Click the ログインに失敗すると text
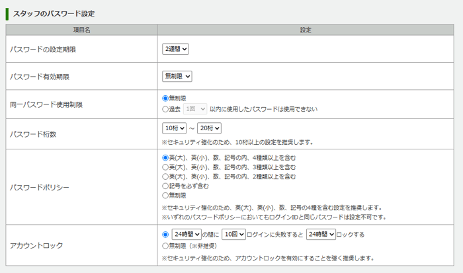 coord(275,235)
